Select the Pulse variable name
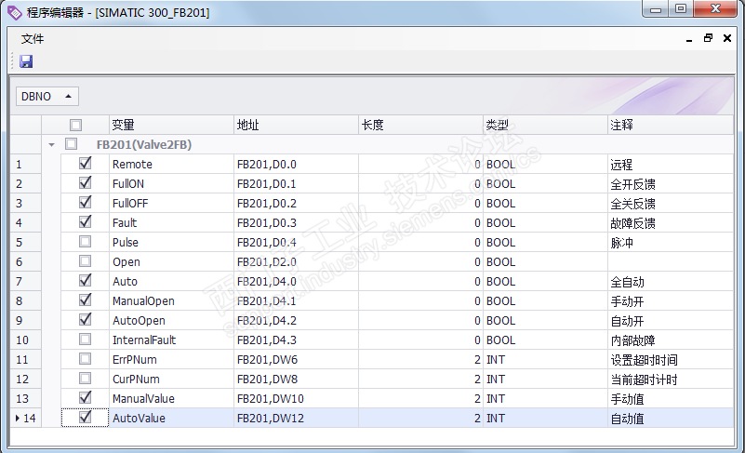Viewport: 745px width, 453px height. click(x=126, y=243)
